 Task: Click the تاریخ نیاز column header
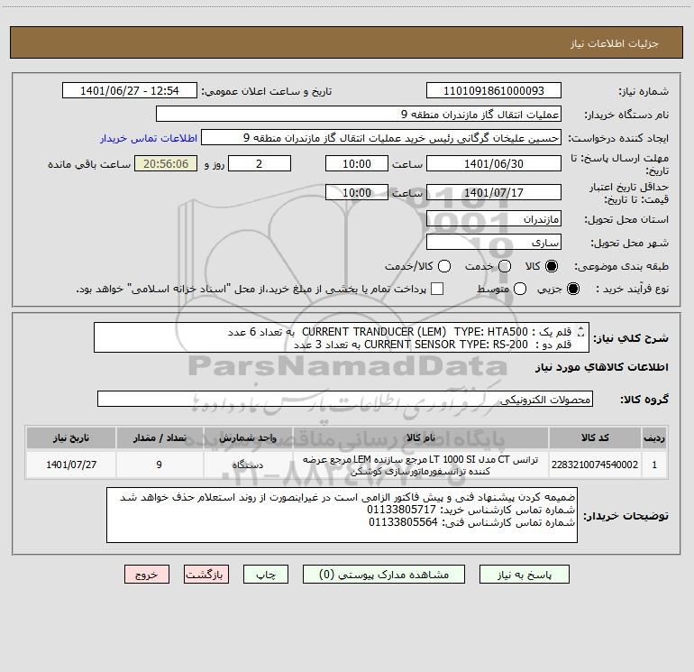(x=71, y=437)
